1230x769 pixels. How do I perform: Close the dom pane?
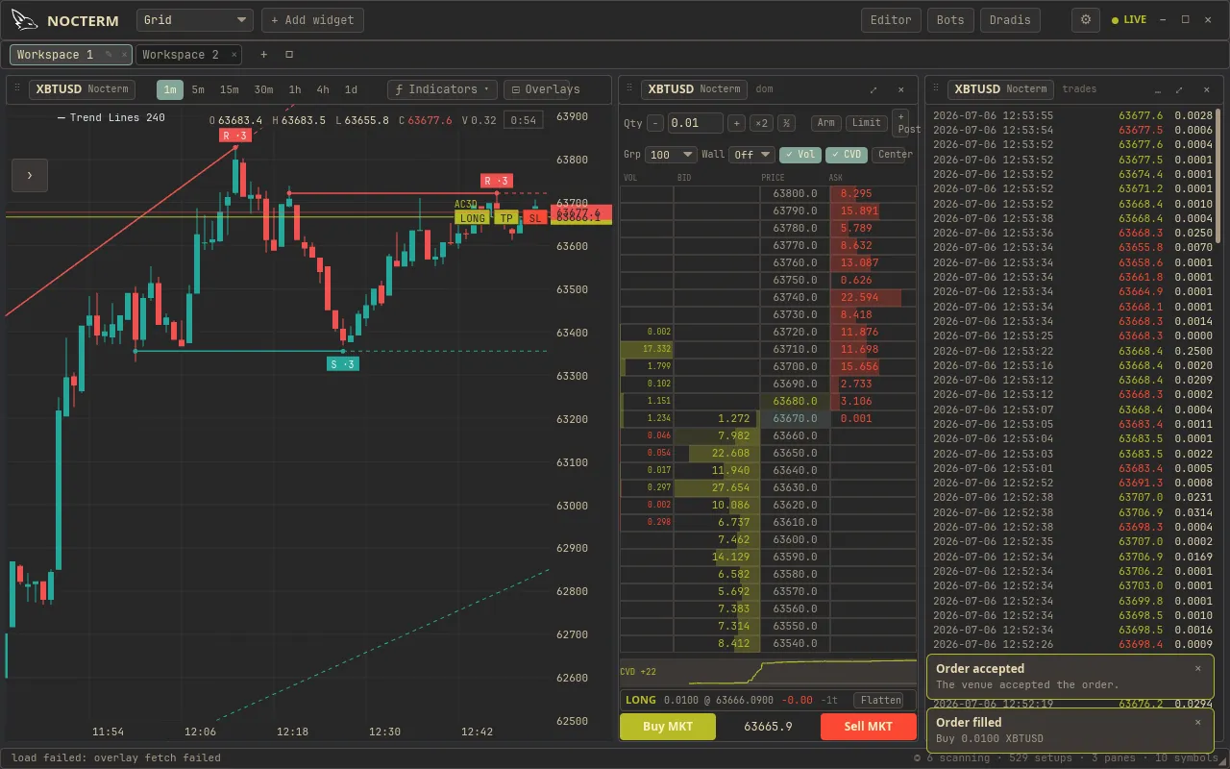900,89
